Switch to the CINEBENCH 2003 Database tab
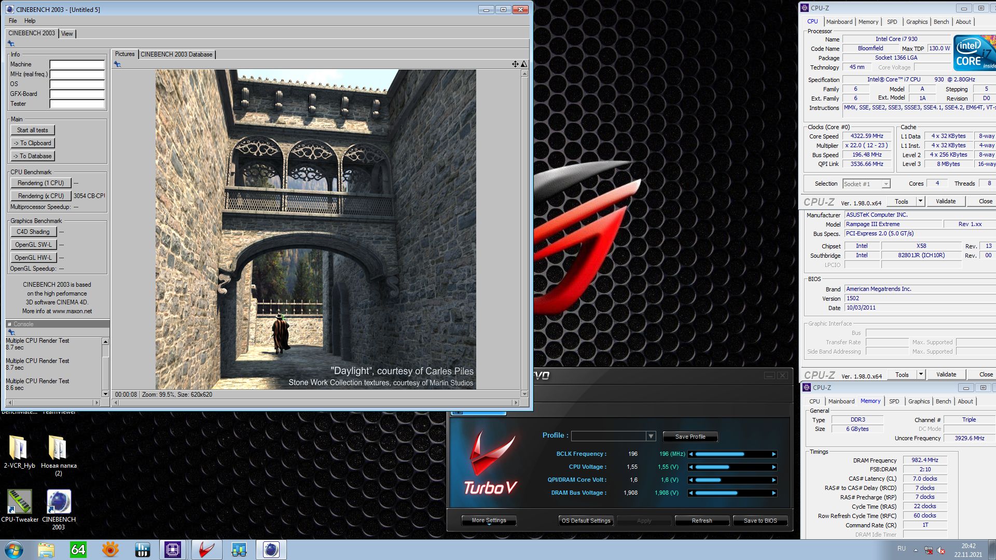Image resolution: width=996 pixels, height=560 pixels. pyautogui.click(x=176, y=54)
